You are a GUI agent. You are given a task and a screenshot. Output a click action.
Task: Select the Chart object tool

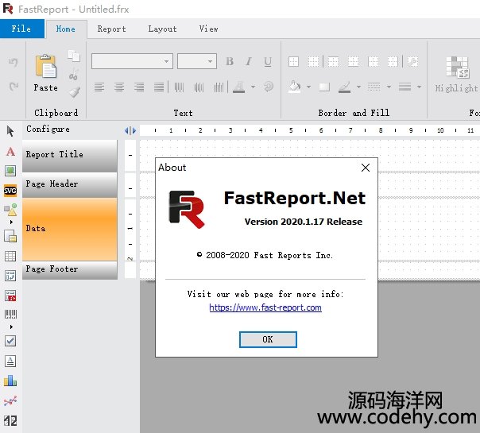tap(10, 381)
